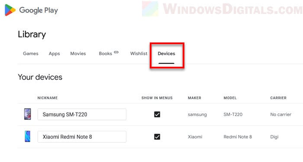Click the 'Your devices' heading

coord(40,77)
